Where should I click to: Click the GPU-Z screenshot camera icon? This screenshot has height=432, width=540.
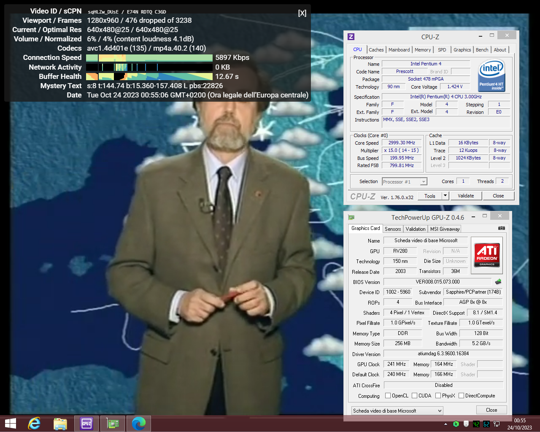tap(501, 228)
